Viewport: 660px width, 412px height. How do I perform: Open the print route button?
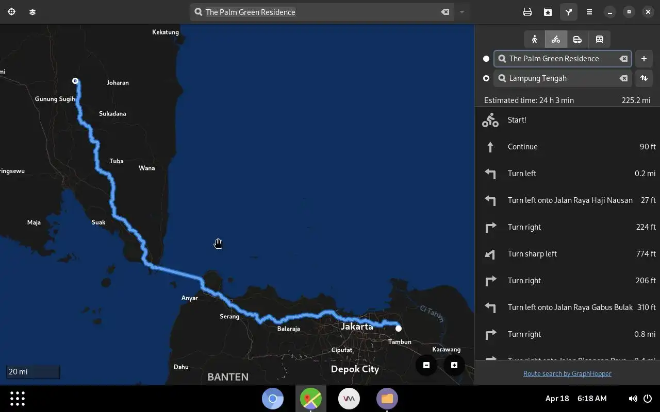pos(527,12)
